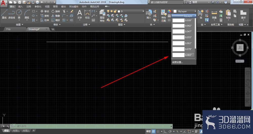Click the 上 top face of view cube

pos(240,48)
